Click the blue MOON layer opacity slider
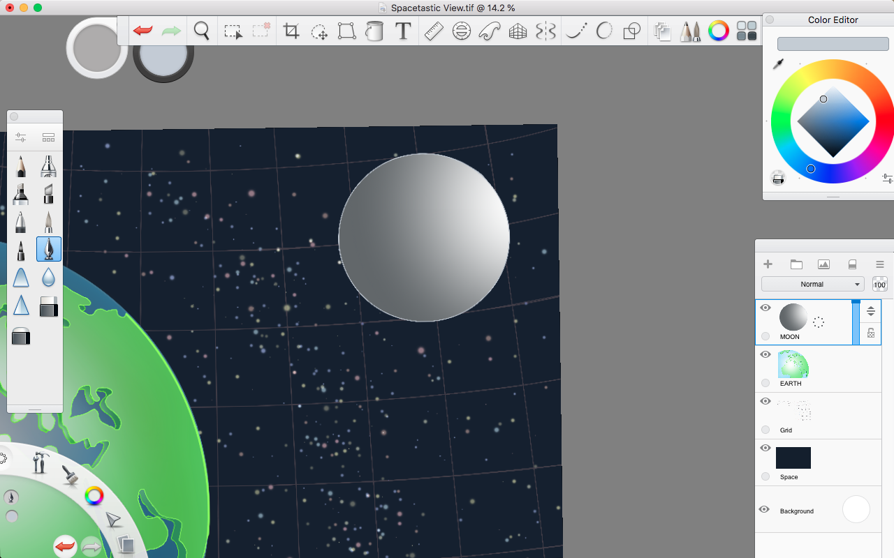894x558 pixels. click(x=856, y=322)
